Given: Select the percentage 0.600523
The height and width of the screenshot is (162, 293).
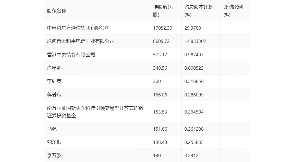Looking at the screenshot, I should (194, 68).
